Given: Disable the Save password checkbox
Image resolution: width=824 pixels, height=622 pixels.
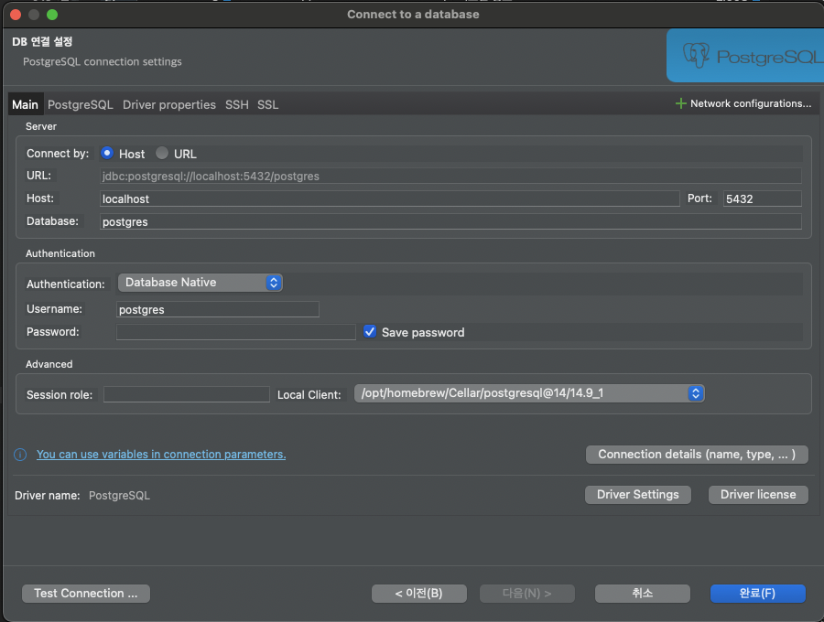Looking at the screenshot, I should point(370,331).
